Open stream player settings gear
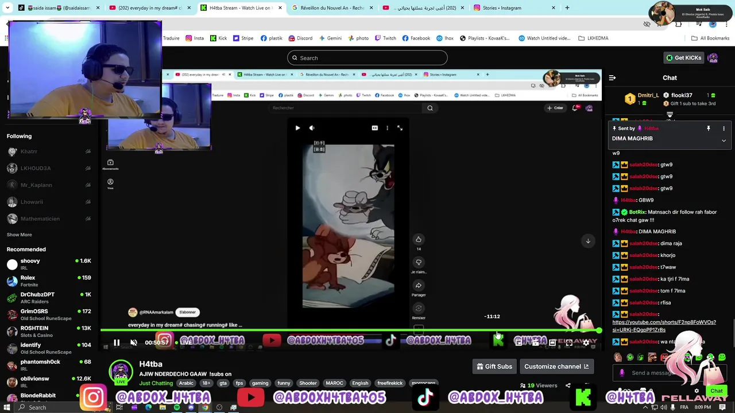 (586, 342)
